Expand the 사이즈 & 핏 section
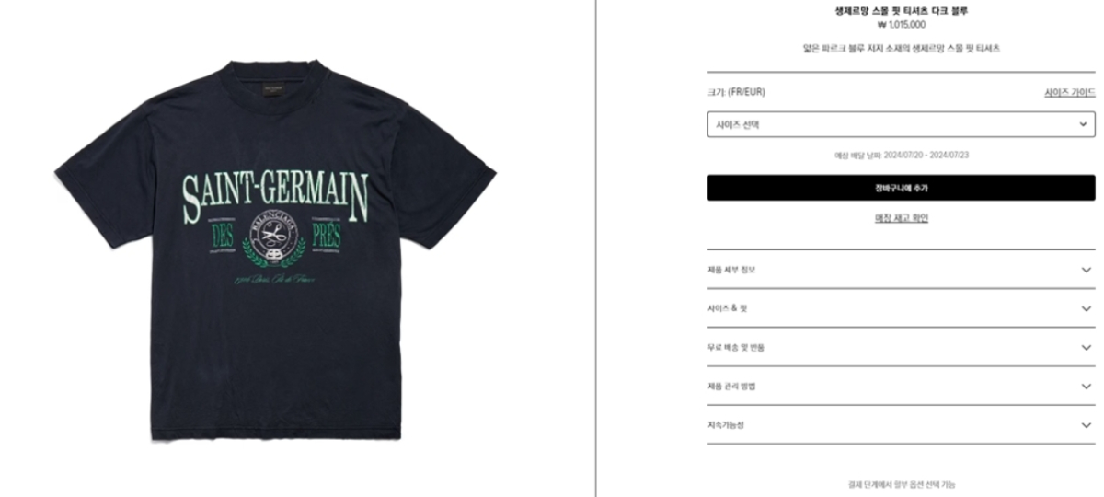Screen dimensions: 1104x497 901,308
